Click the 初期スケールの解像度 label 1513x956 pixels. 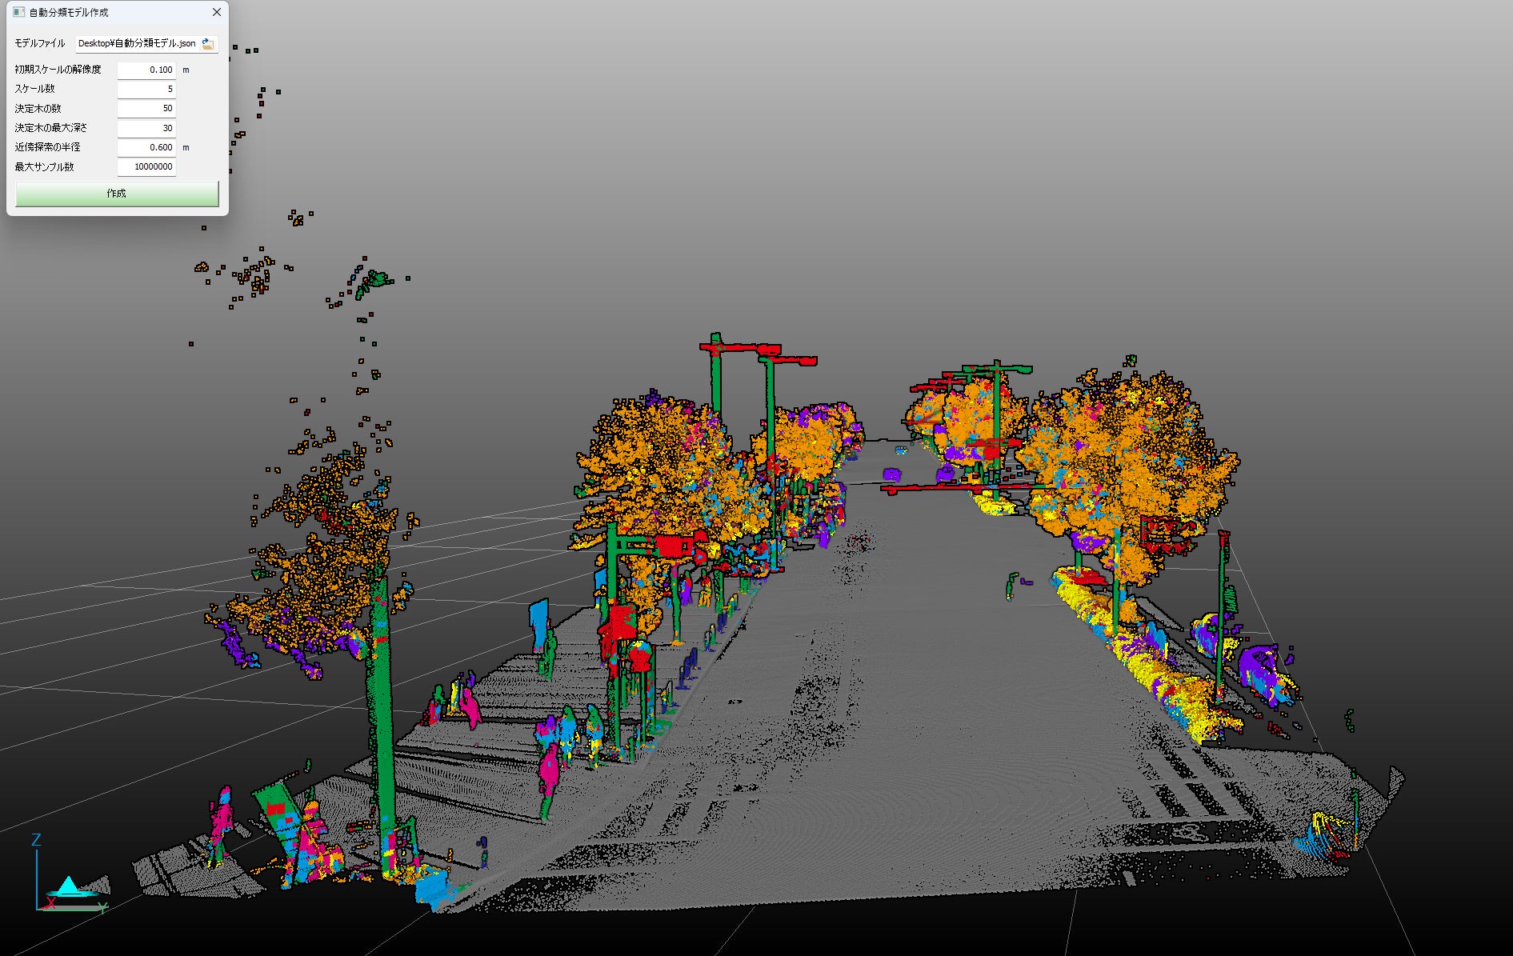pos(58,70)
